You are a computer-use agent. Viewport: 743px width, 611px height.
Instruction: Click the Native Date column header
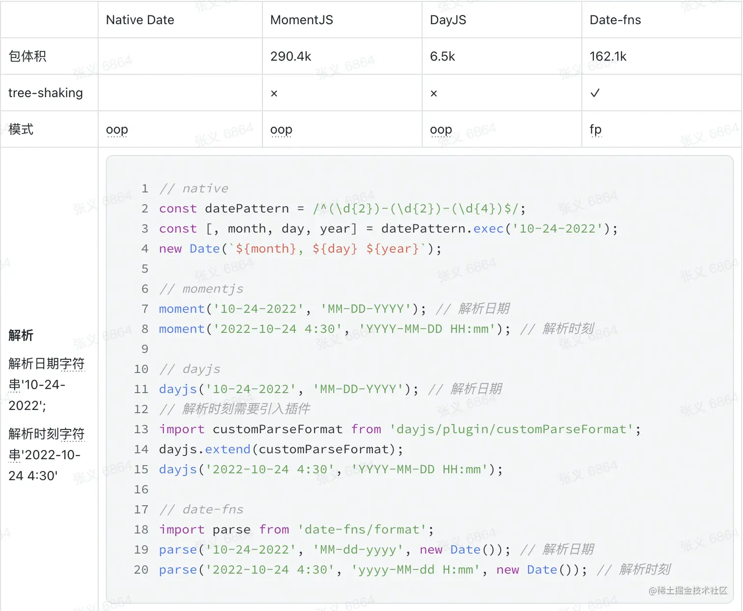tap(140, 20)
